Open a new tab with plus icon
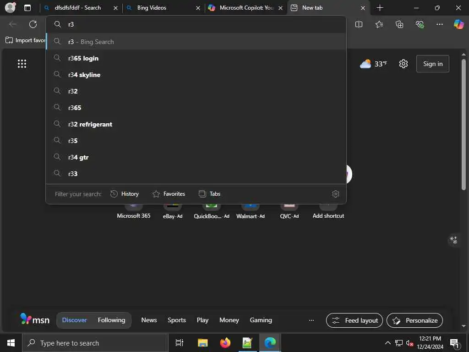469x352 pixels. pos(380,8)
